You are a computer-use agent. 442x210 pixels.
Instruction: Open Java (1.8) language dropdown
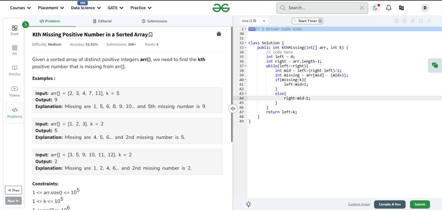[x=253, y=21]
